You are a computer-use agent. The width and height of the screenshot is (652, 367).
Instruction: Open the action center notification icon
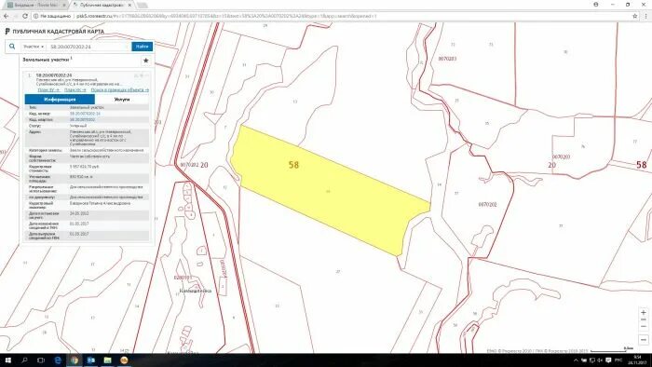tap(608, 360)
